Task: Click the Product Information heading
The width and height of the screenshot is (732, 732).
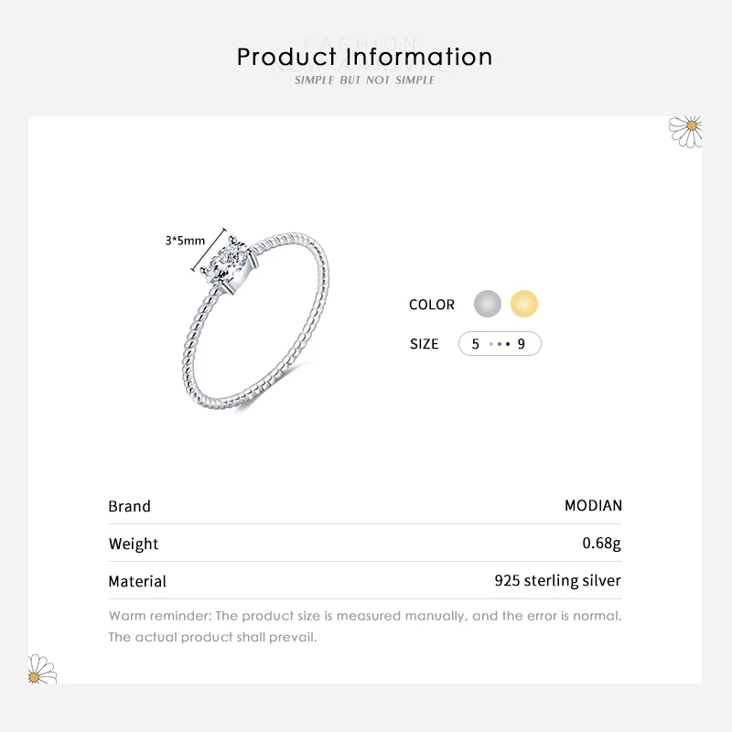Action: (x=364, y=57)
